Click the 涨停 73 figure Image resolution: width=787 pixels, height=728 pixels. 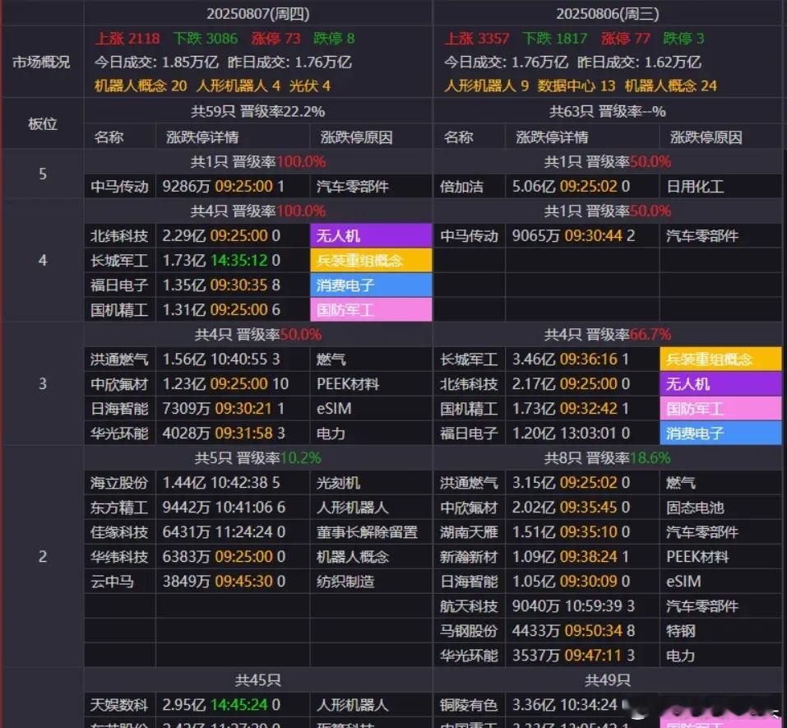(x=276, y=39)
